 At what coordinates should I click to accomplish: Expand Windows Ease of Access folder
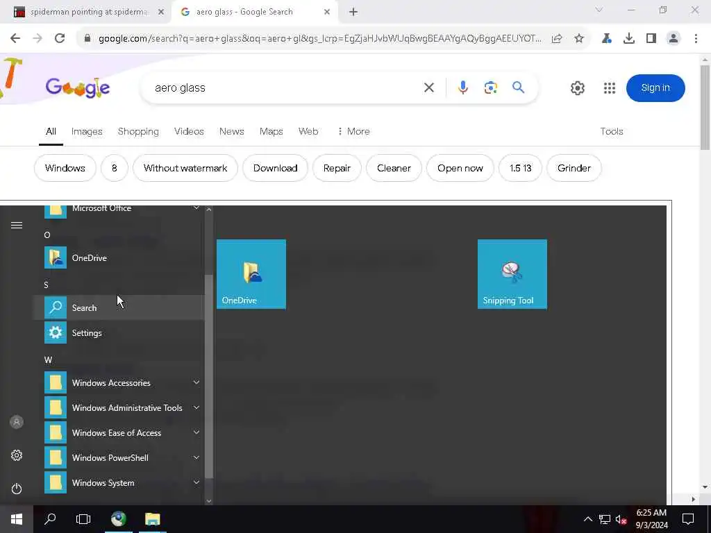119,433
